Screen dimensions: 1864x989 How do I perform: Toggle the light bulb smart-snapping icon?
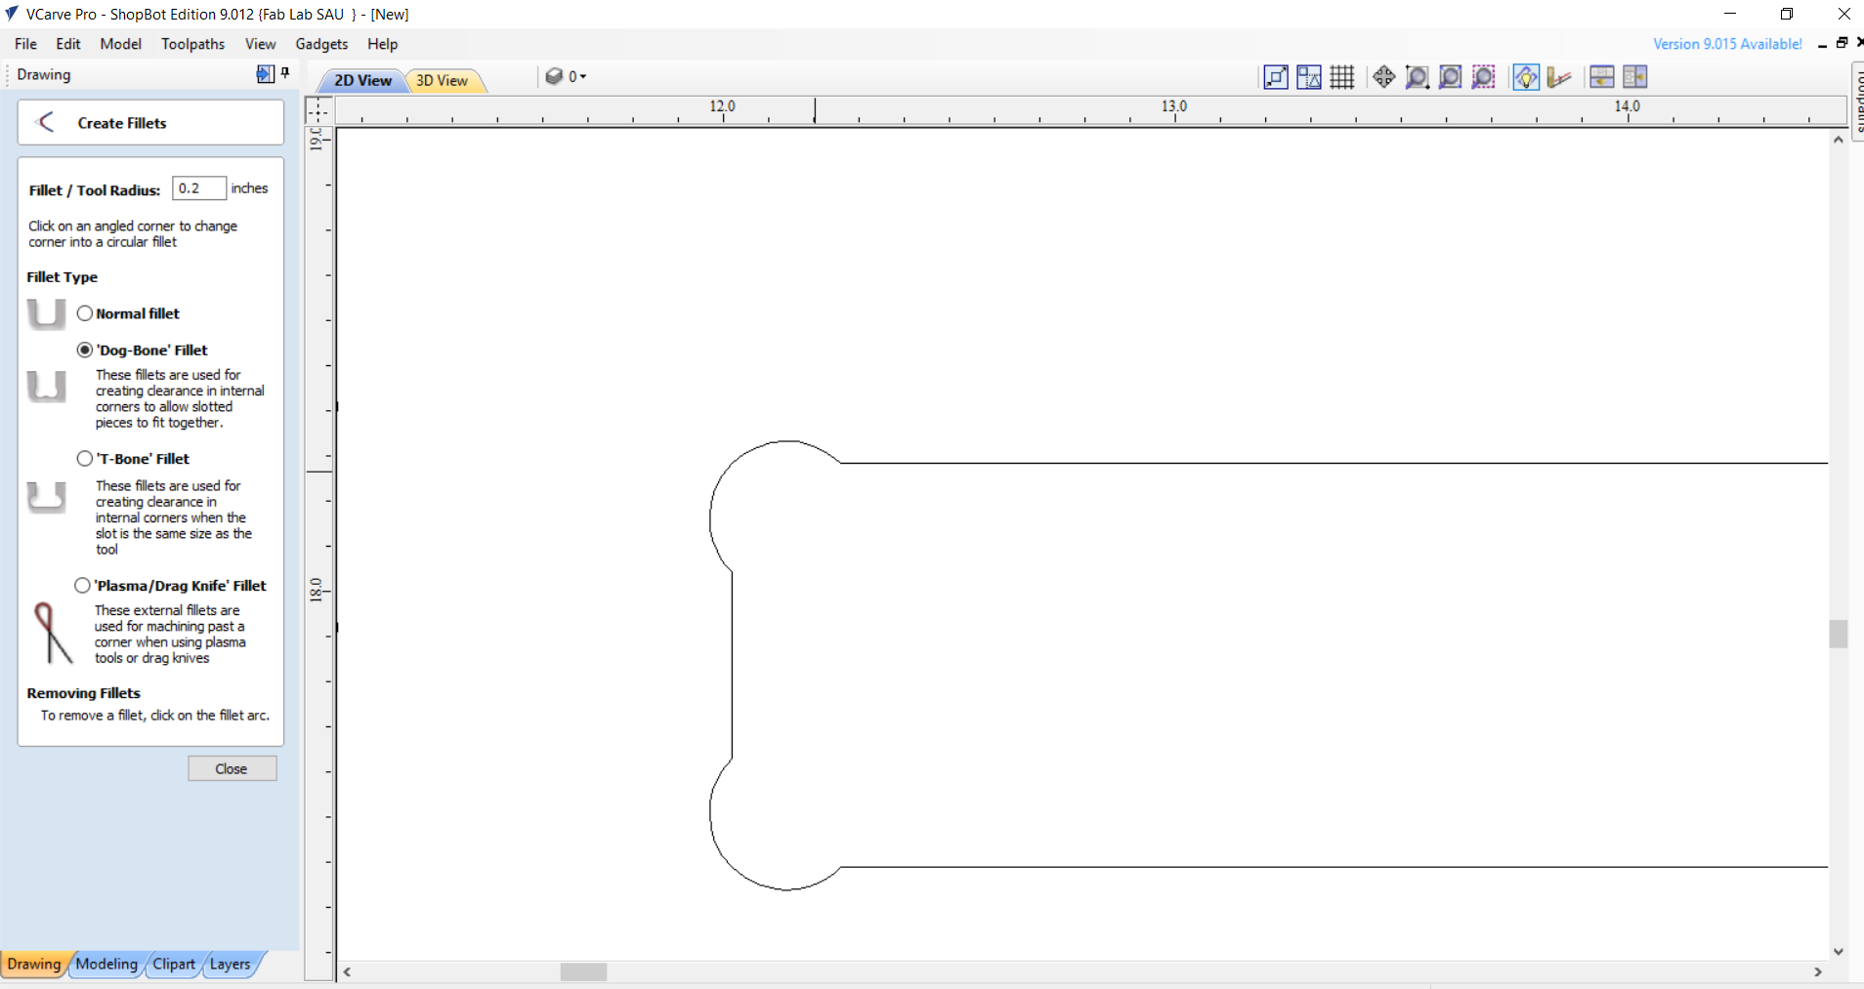[1525, 77]
